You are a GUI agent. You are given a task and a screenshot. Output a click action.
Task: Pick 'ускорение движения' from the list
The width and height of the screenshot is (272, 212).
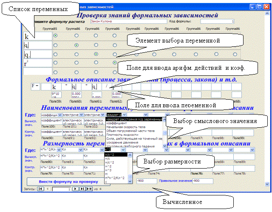[x=122, y=143]
